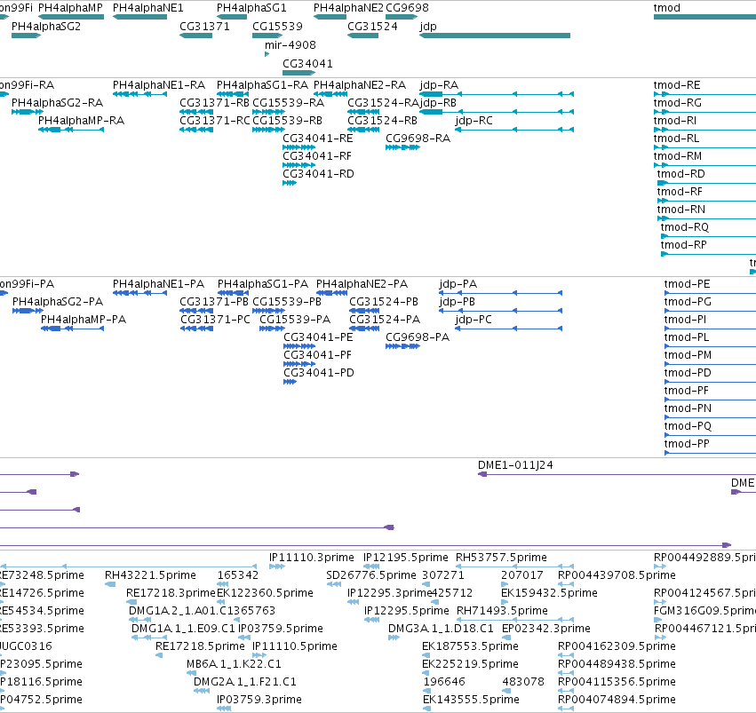Select the CG9698-PA protein label
The image size is (756, 713).
418,337
